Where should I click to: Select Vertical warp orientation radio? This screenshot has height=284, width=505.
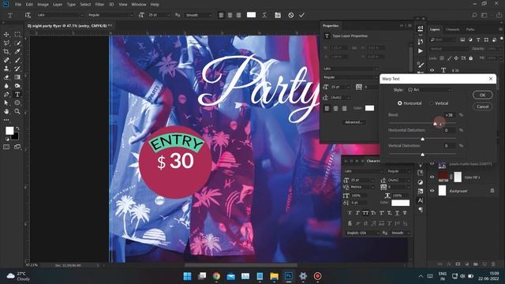pyautogui.click(x=432, y=103)
